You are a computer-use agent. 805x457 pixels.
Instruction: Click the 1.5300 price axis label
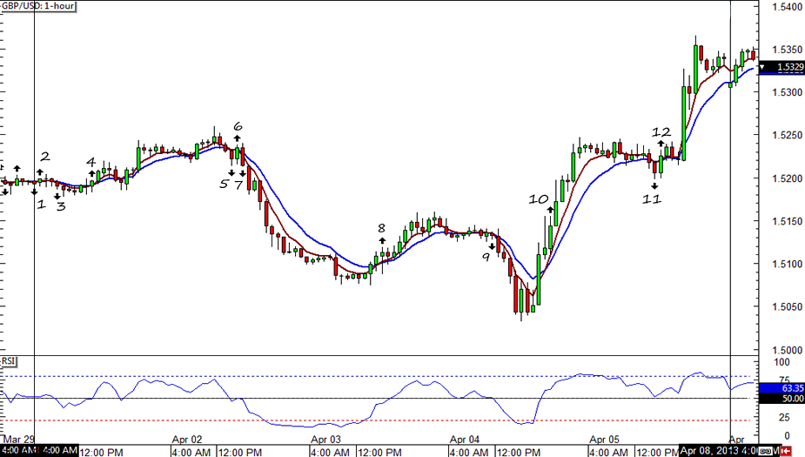pyautogui.click(x=787, y=92)
